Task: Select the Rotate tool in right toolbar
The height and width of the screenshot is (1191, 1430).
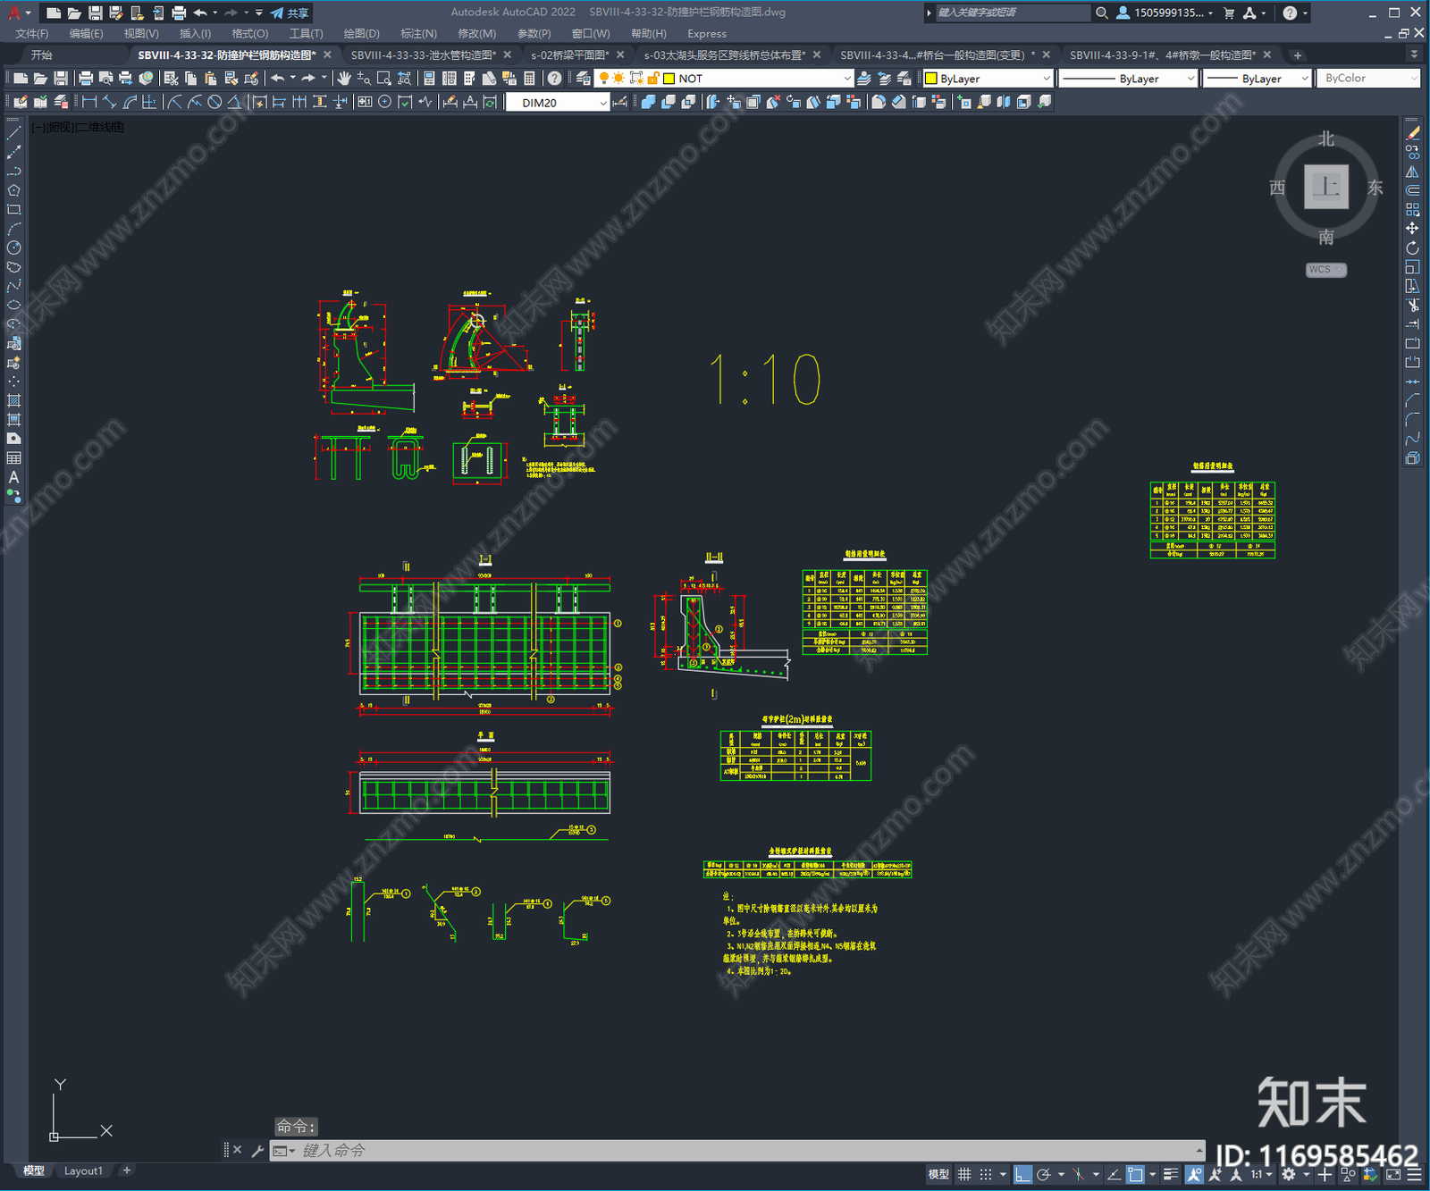Action: coord(1412,247)
